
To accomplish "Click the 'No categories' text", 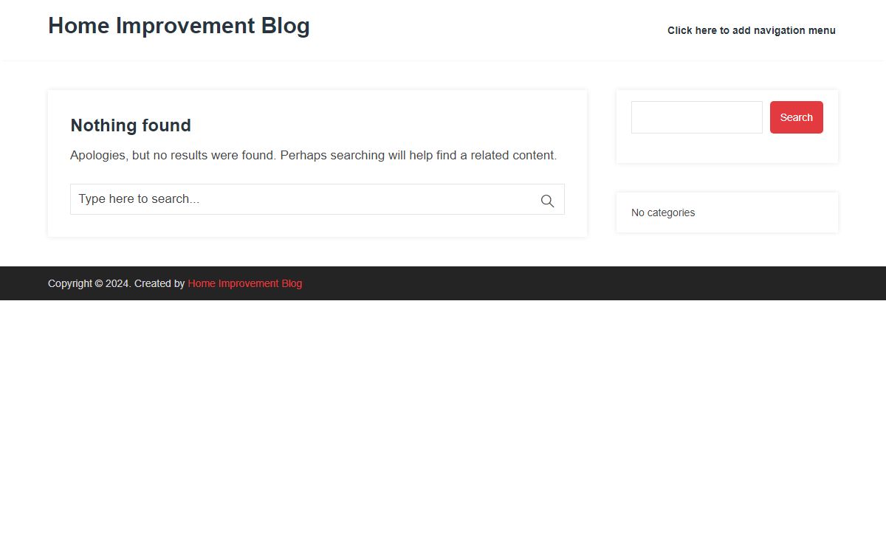I will (x=663, y=212).
